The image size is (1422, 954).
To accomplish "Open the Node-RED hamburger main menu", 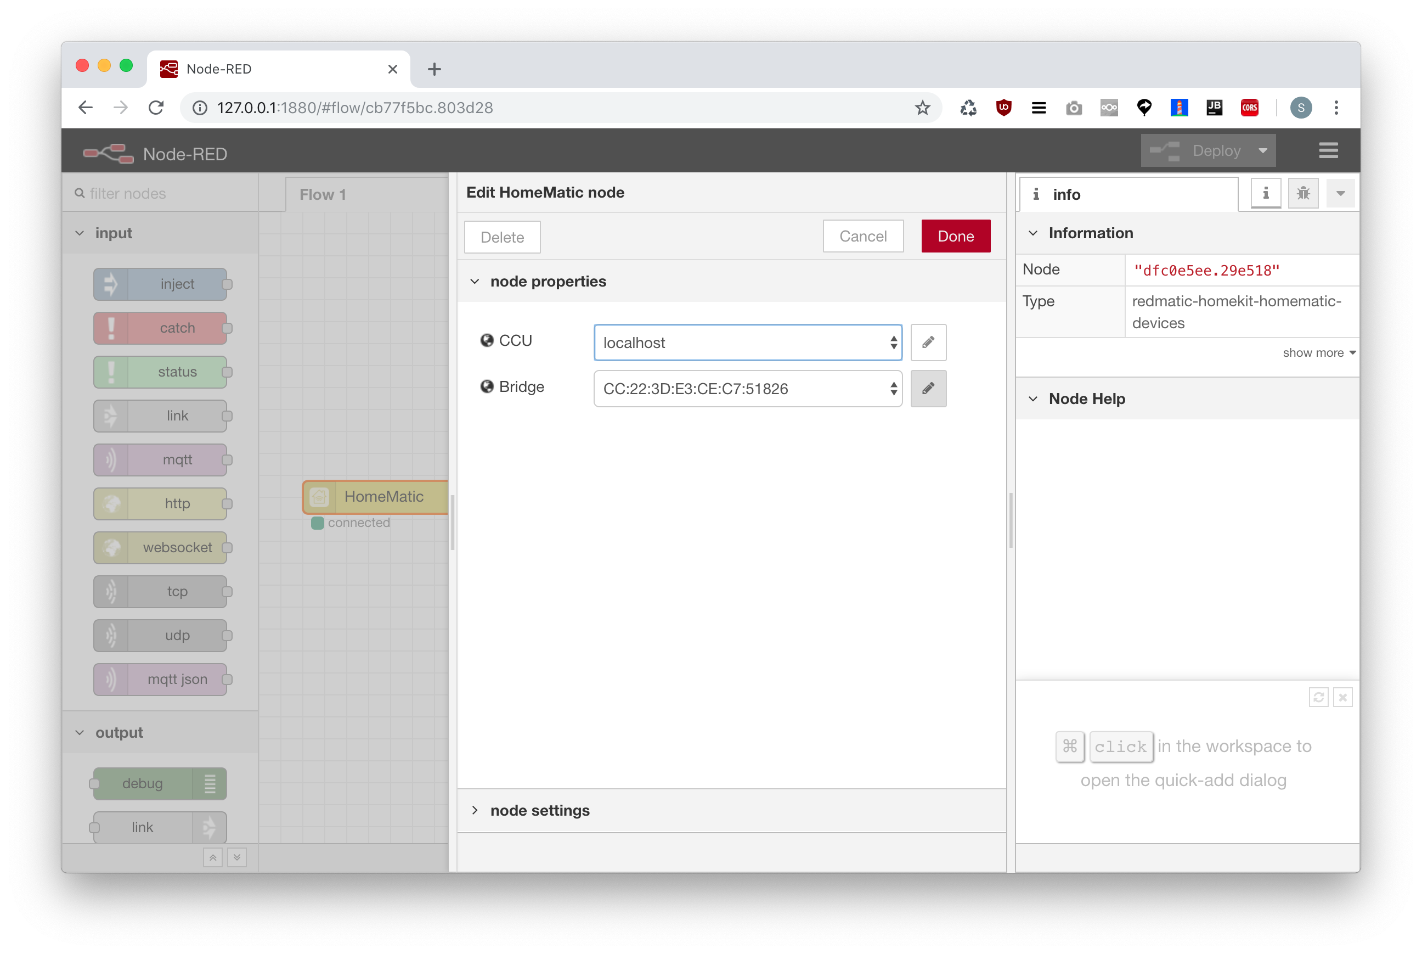I will [x=1328, y=150].
